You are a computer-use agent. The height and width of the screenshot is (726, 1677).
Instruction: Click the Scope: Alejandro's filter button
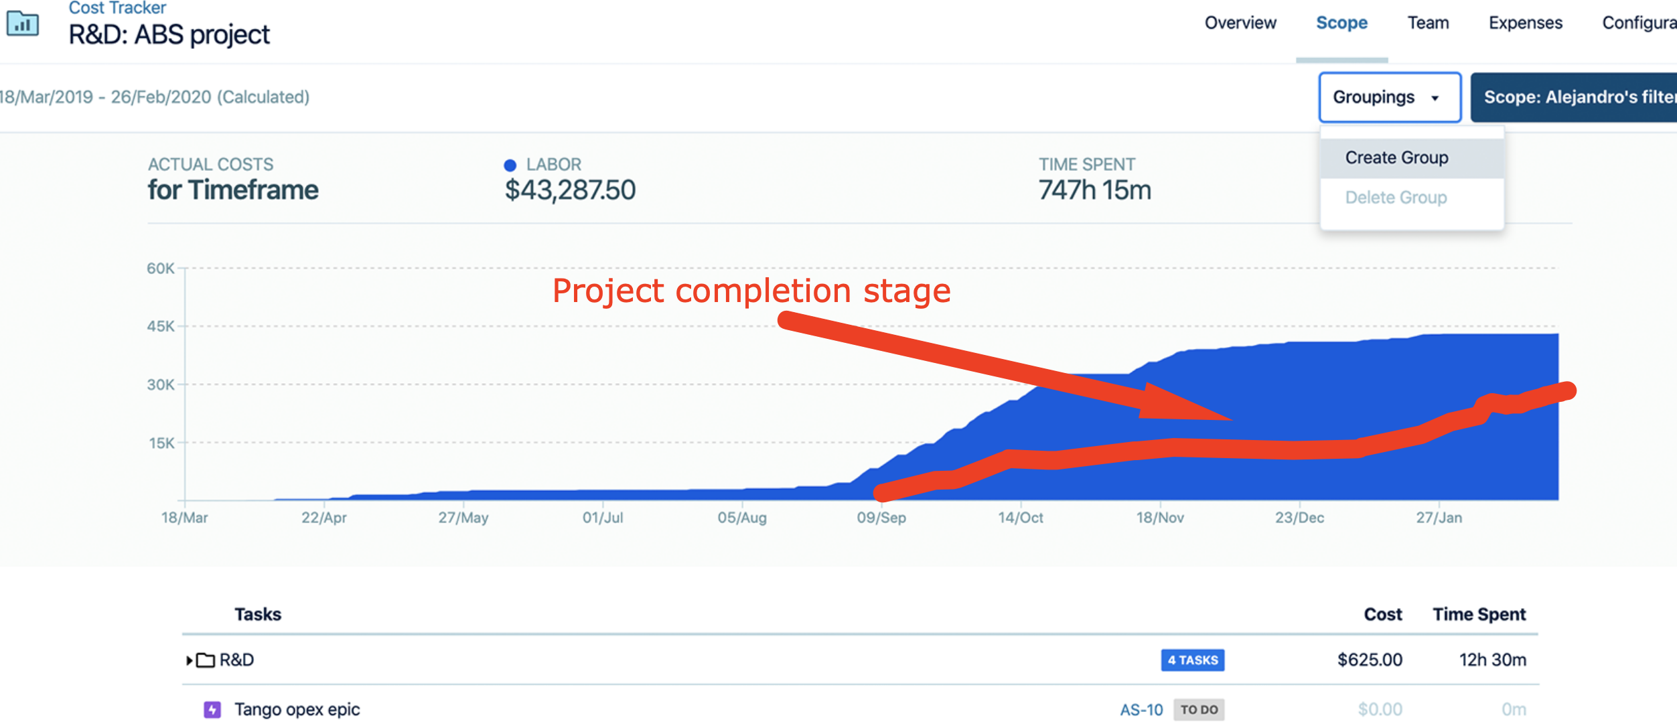tap(1579, 98)
